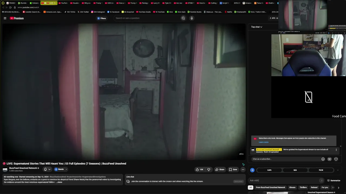Click the #buzzfeedunsolved hashtag
The image size is (346, 194).
(x=58, y=177)
